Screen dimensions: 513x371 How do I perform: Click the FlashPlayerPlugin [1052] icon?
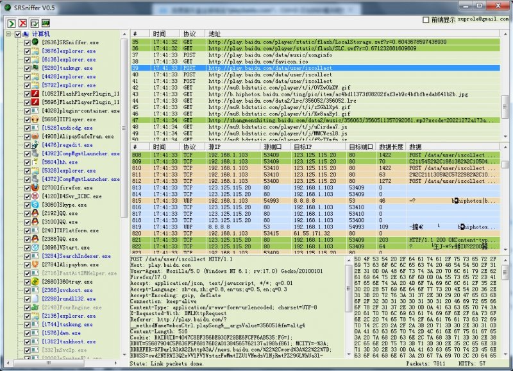[x=35, y=94]
